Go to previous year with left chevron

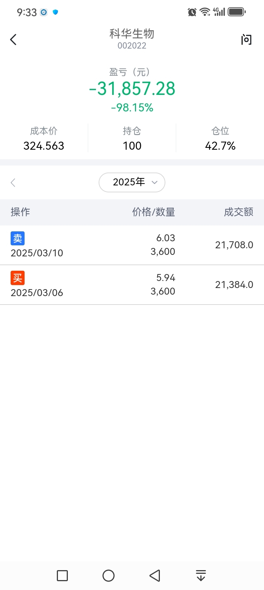coord(13,182)
